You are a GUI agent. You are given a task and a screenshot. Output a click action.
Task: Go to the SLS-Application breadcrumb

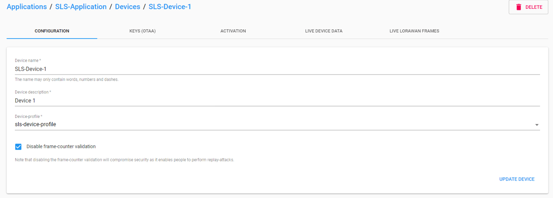(x=81, y=7)
